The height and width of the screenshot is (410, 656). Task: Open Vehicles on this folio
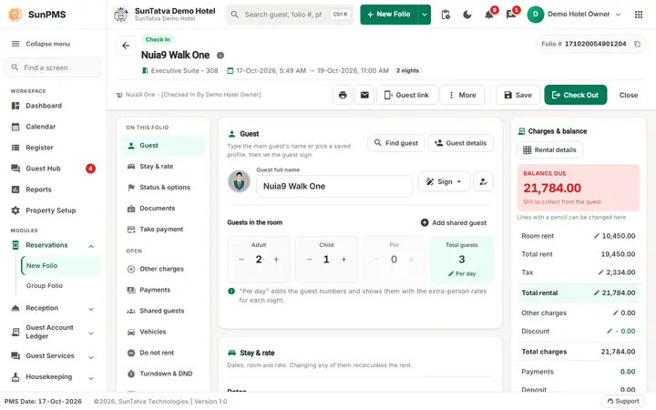pos(163,332)
